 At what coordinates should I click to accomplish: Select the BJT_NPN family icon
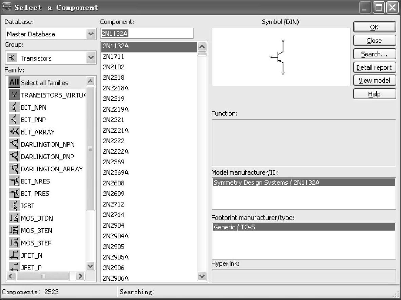click(x=14, y=108)
